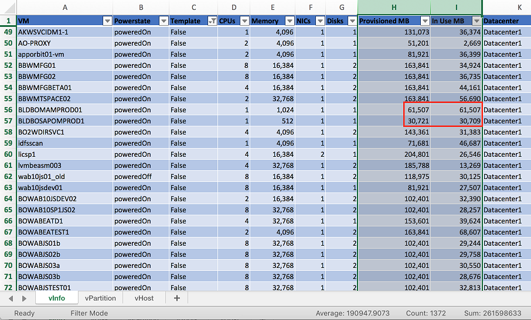This screenshot has width=531, height=320.
Task: Select the Provisioned MB value 118,975
Action: [x=394, y=177]
